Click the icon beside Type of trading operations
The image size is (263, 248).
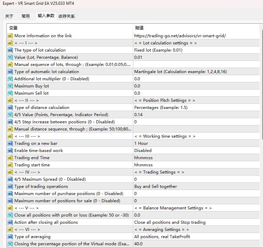(x=10, y=187)
